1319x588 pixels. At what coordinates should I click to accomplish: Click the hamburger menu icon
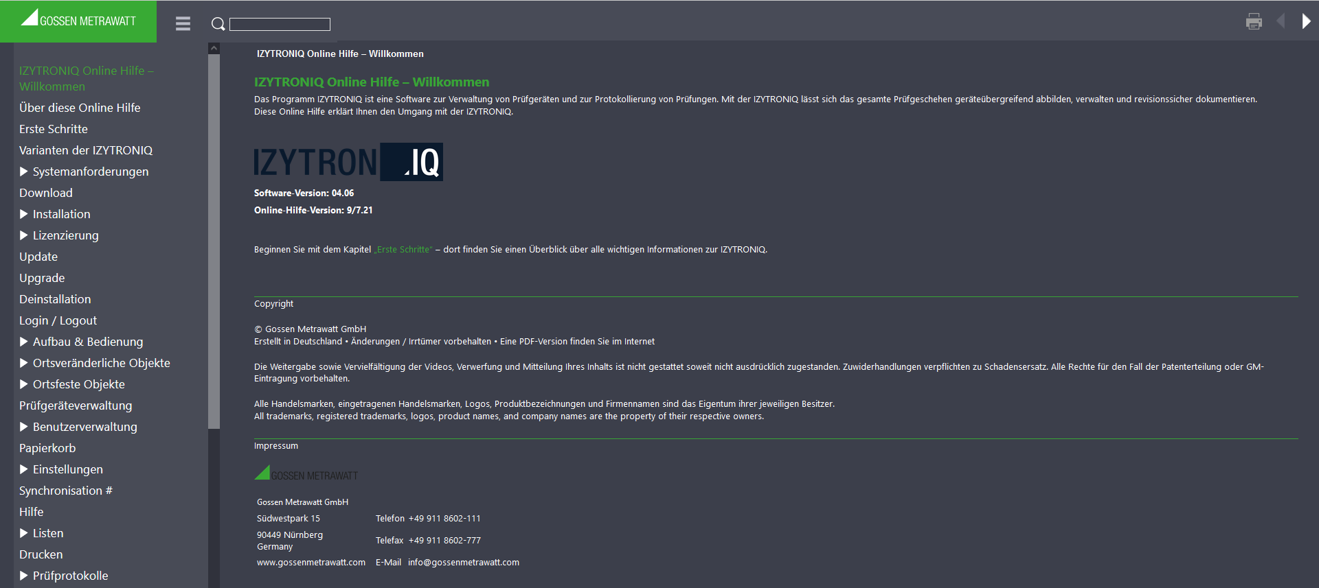183,23
